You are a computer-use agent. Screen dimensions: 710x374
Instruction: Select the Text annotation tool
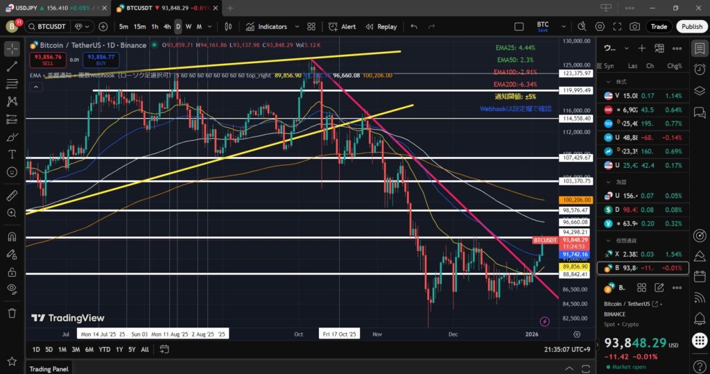click(12, 154)
